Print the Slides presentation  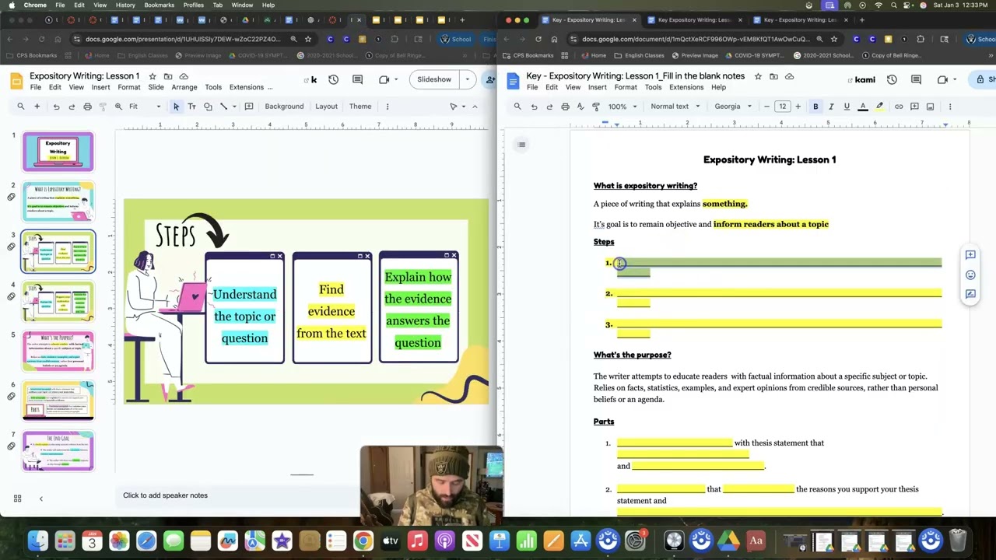click(87, 107)
